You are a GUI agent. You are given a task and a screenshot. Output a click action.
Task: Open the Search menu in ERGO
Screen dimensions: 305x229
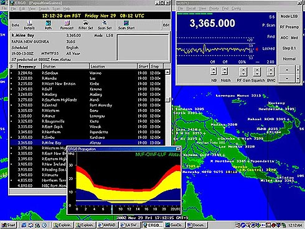(44, 9)
